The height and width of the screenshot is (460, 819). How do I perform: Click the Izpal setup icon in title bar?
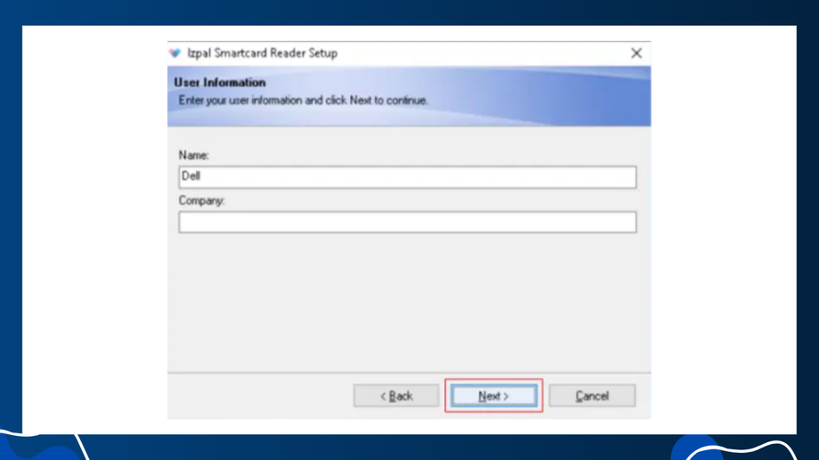pyautogui.click(x=175, y=53)
